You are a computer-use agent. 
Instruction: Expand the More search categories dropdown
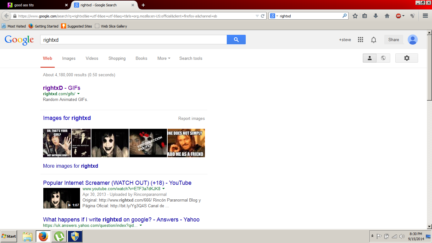[164, 58]
